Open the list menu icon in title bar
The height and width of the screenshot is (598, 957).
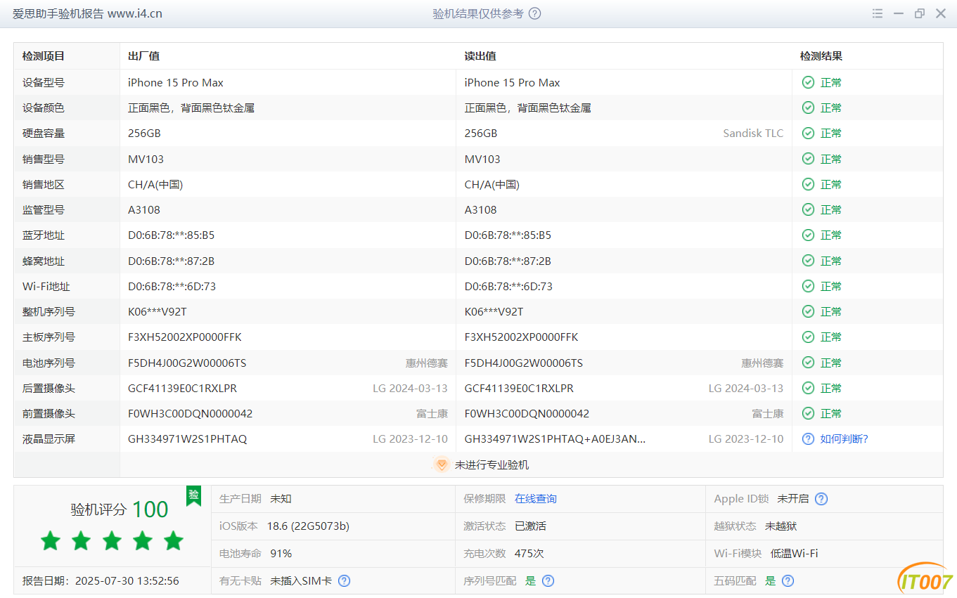click(878, 13)
